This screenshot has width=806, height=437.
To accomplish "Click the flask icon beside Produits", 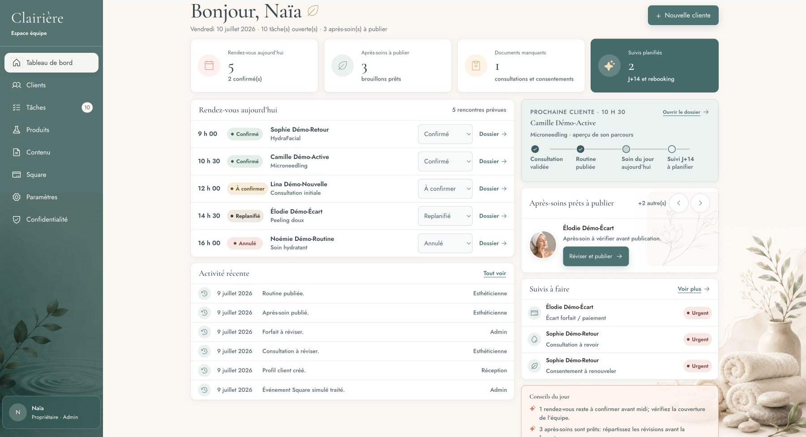I will [x=17, y=130].
